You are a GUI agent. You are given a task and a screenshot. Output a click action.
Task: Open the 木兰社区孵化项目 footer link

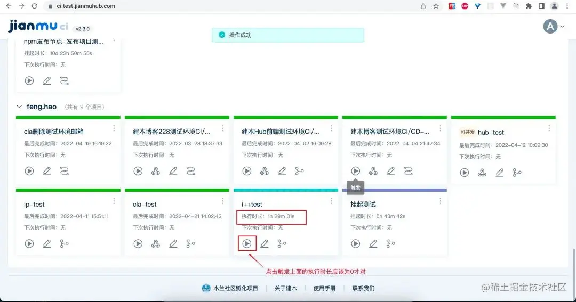(230, 289)
